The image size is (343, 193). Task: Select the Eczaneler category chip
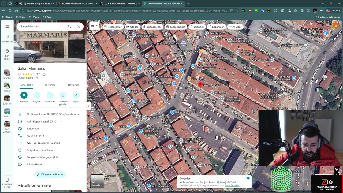216,27
